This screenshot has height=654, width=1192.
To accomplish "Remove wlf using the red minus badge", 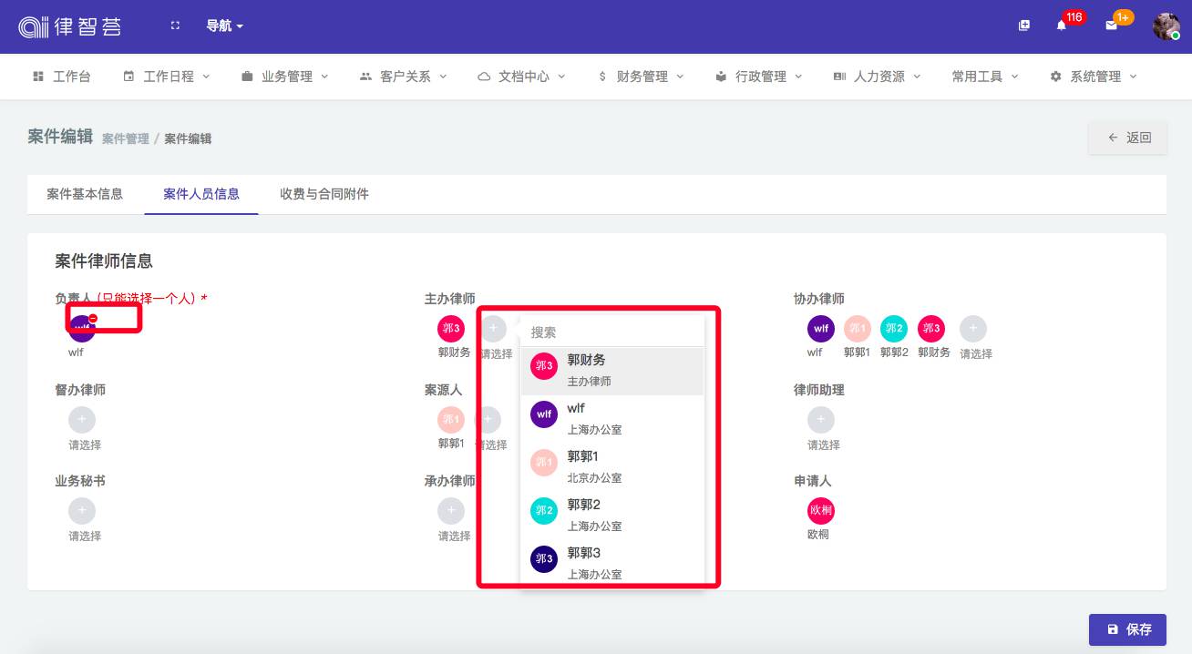I will (x=93, y=318).
